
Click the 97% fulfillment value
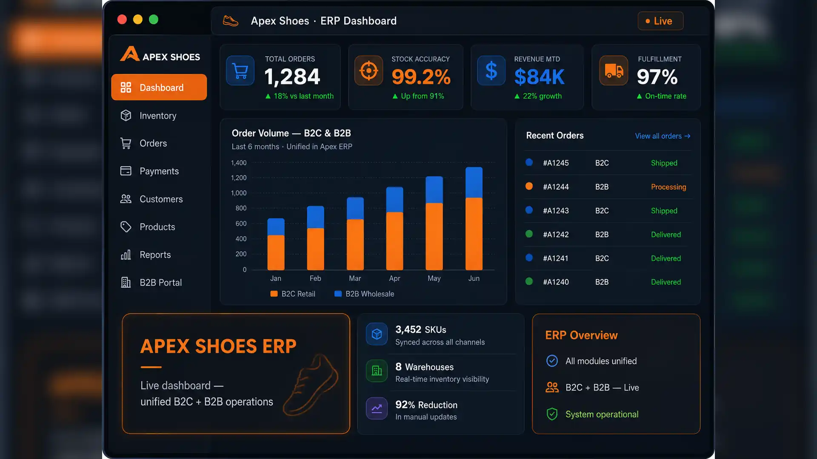coord(657,77)
